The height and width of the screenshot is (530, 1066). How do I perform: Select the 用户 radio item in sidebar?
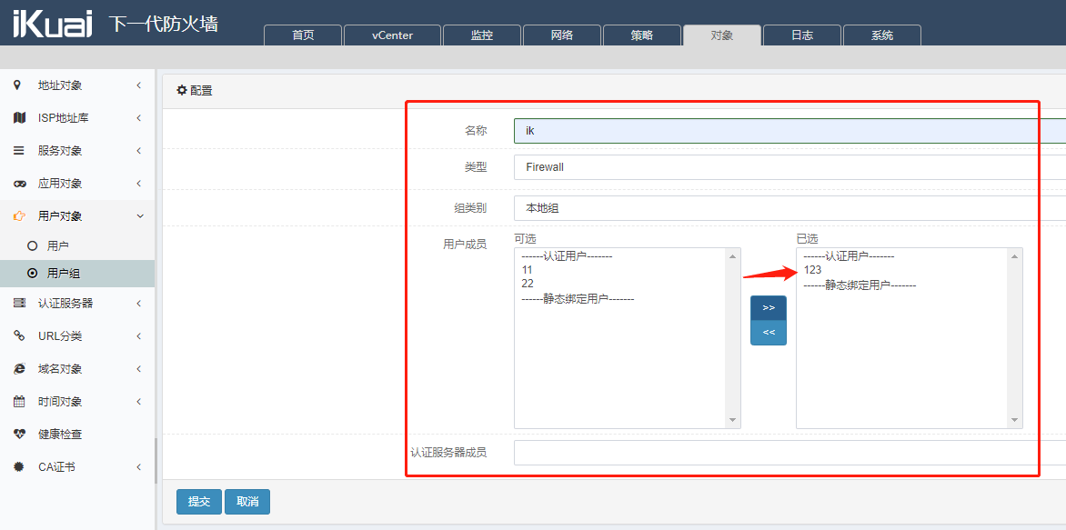click(76, 245)
